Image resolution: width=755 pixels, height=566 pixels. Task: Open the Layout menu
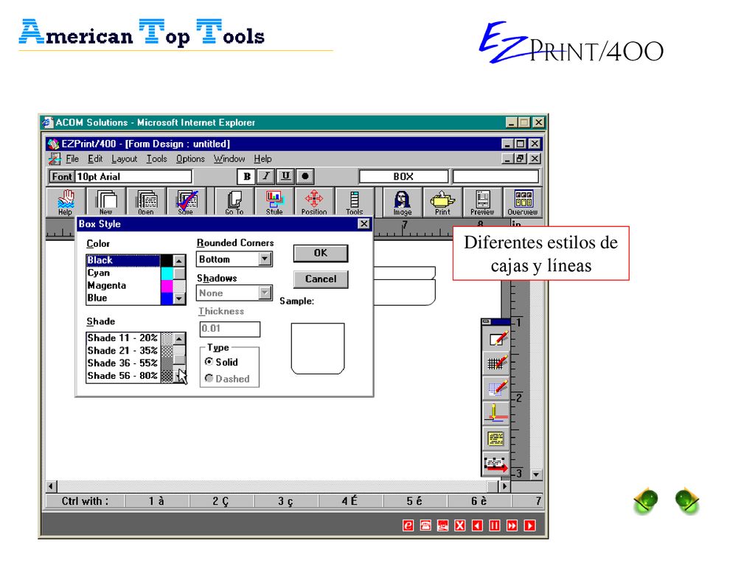click(124, 159)
